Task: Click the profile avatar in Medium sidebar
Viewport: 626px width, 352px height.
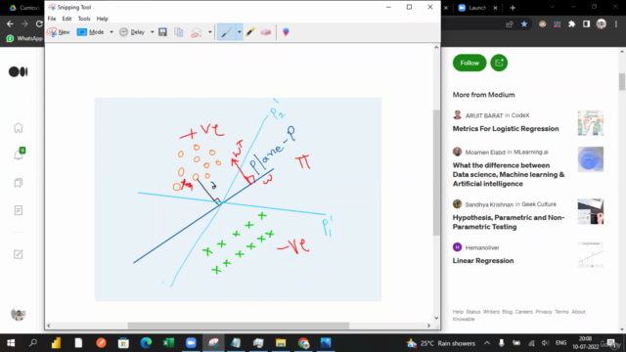Action: tap(19, 314)
